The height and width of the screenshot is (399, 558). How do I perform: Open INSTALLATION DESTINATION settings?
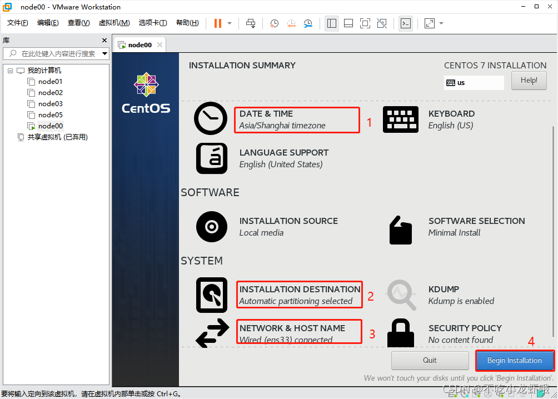coord(300,295)
